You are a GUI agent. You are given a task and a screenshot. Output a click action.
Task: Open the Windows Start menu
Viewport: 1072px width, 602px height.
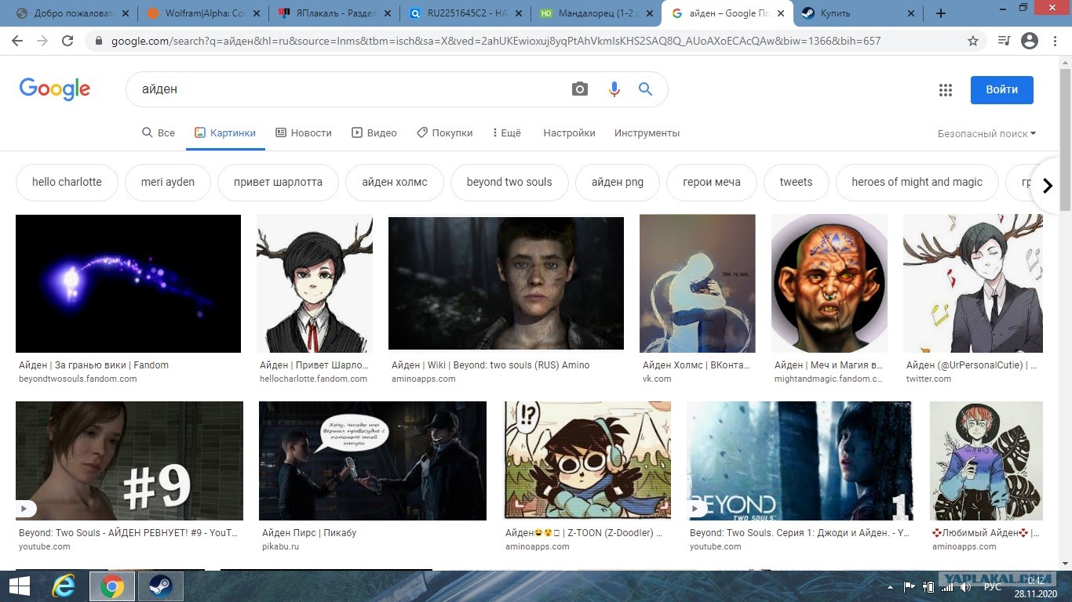(19, 586)
